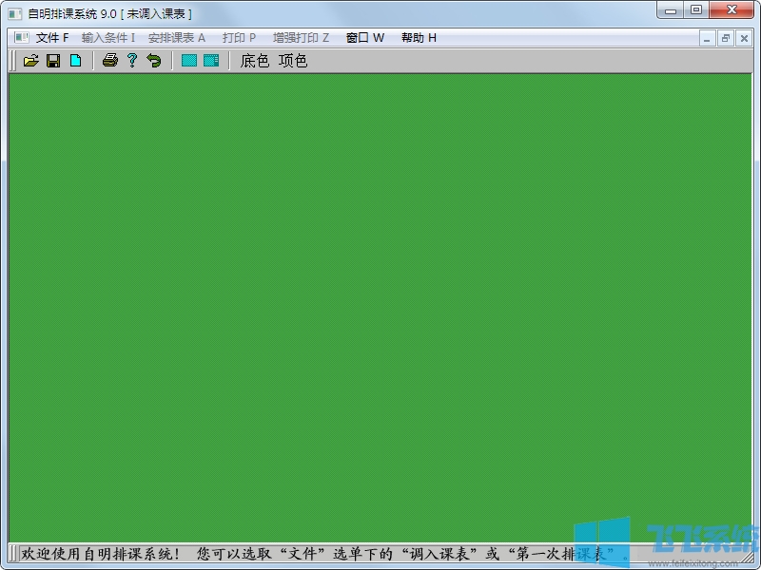
Task: Pick the first teal color block on toolbar
Action: 188,60
